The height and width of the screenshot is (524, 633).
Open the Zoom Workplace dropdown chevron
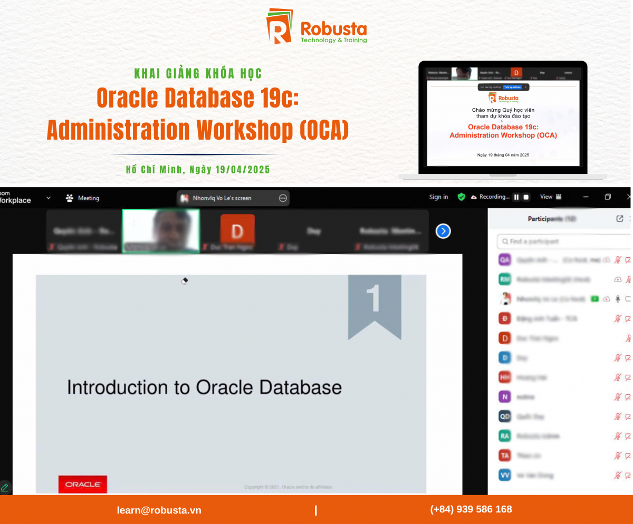click(x=49, y=198)
